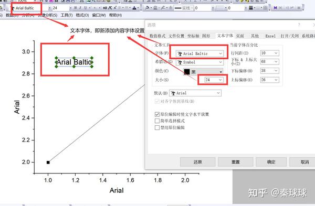Switch to the 坐标轴 tab
Screen dimensions: 315x206
click(x=193, y=36)
